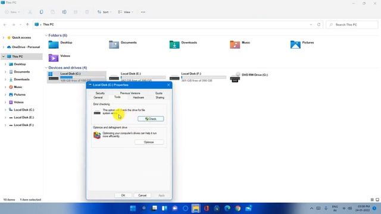
Task: Switch to the large icons view layout icon
Action: coord(377,200)
